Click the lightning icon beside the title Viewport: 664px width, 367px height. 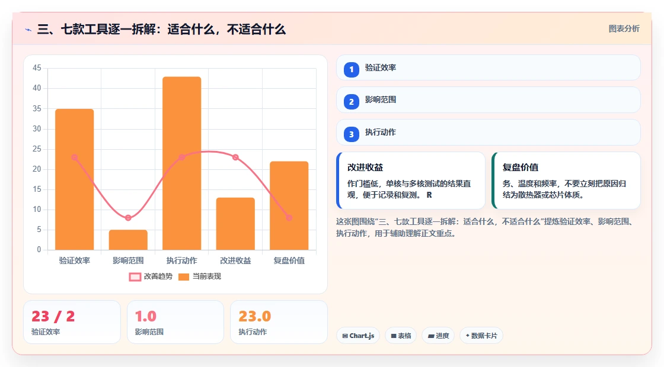(28, 30)
